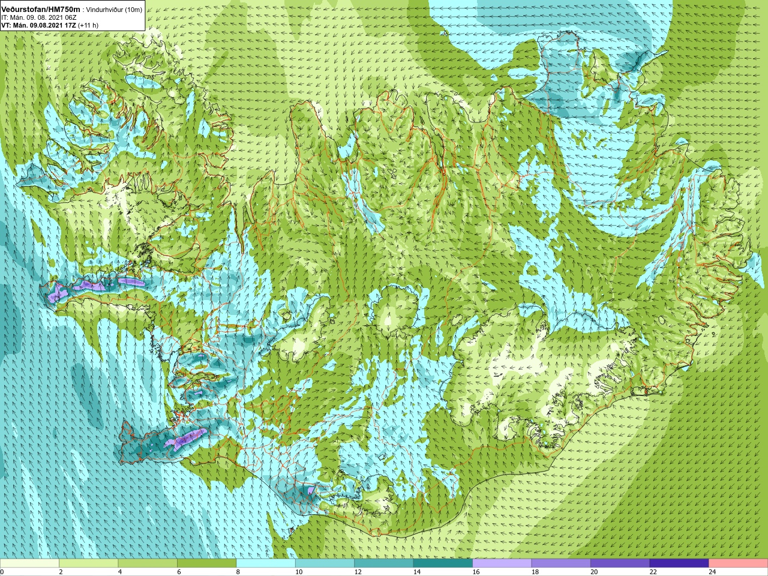Click the legend scale number 18
Viewport: 768px width, 576px height.
pyautogui.click(x=535, y=572)
